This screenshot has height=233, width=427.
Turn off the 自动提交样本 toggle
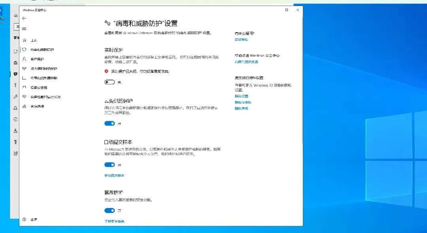coord(110,165)
